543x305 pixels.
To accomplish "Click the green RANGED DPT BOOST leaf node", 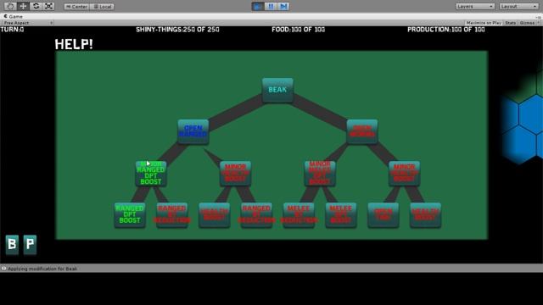I will coord(130,214).
